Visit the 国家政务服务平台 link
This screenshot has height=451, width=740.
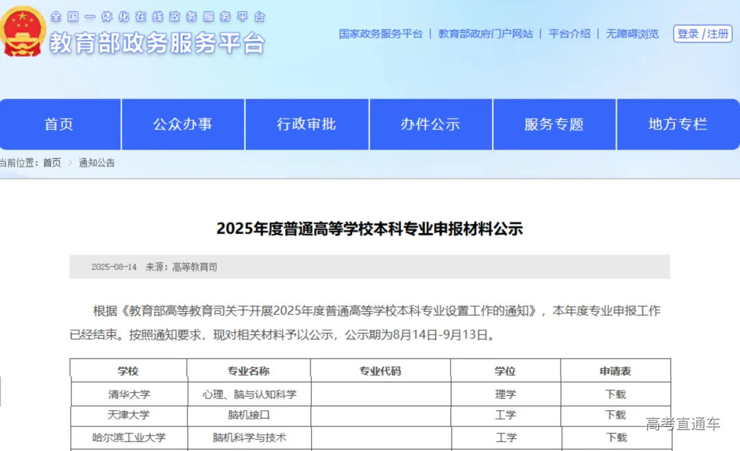point(380,34)
